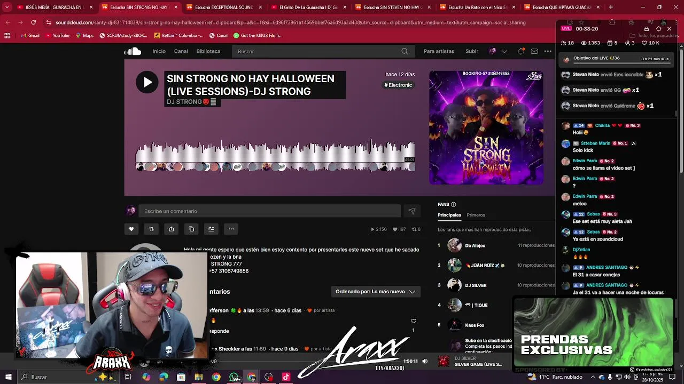
Task: Send the comment with arrow button
Action: click(412, 211)
